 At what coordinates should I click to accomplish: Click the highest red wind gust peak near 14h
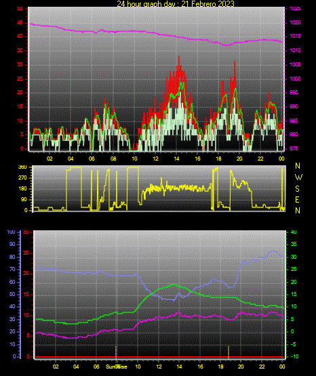(179, 58)
